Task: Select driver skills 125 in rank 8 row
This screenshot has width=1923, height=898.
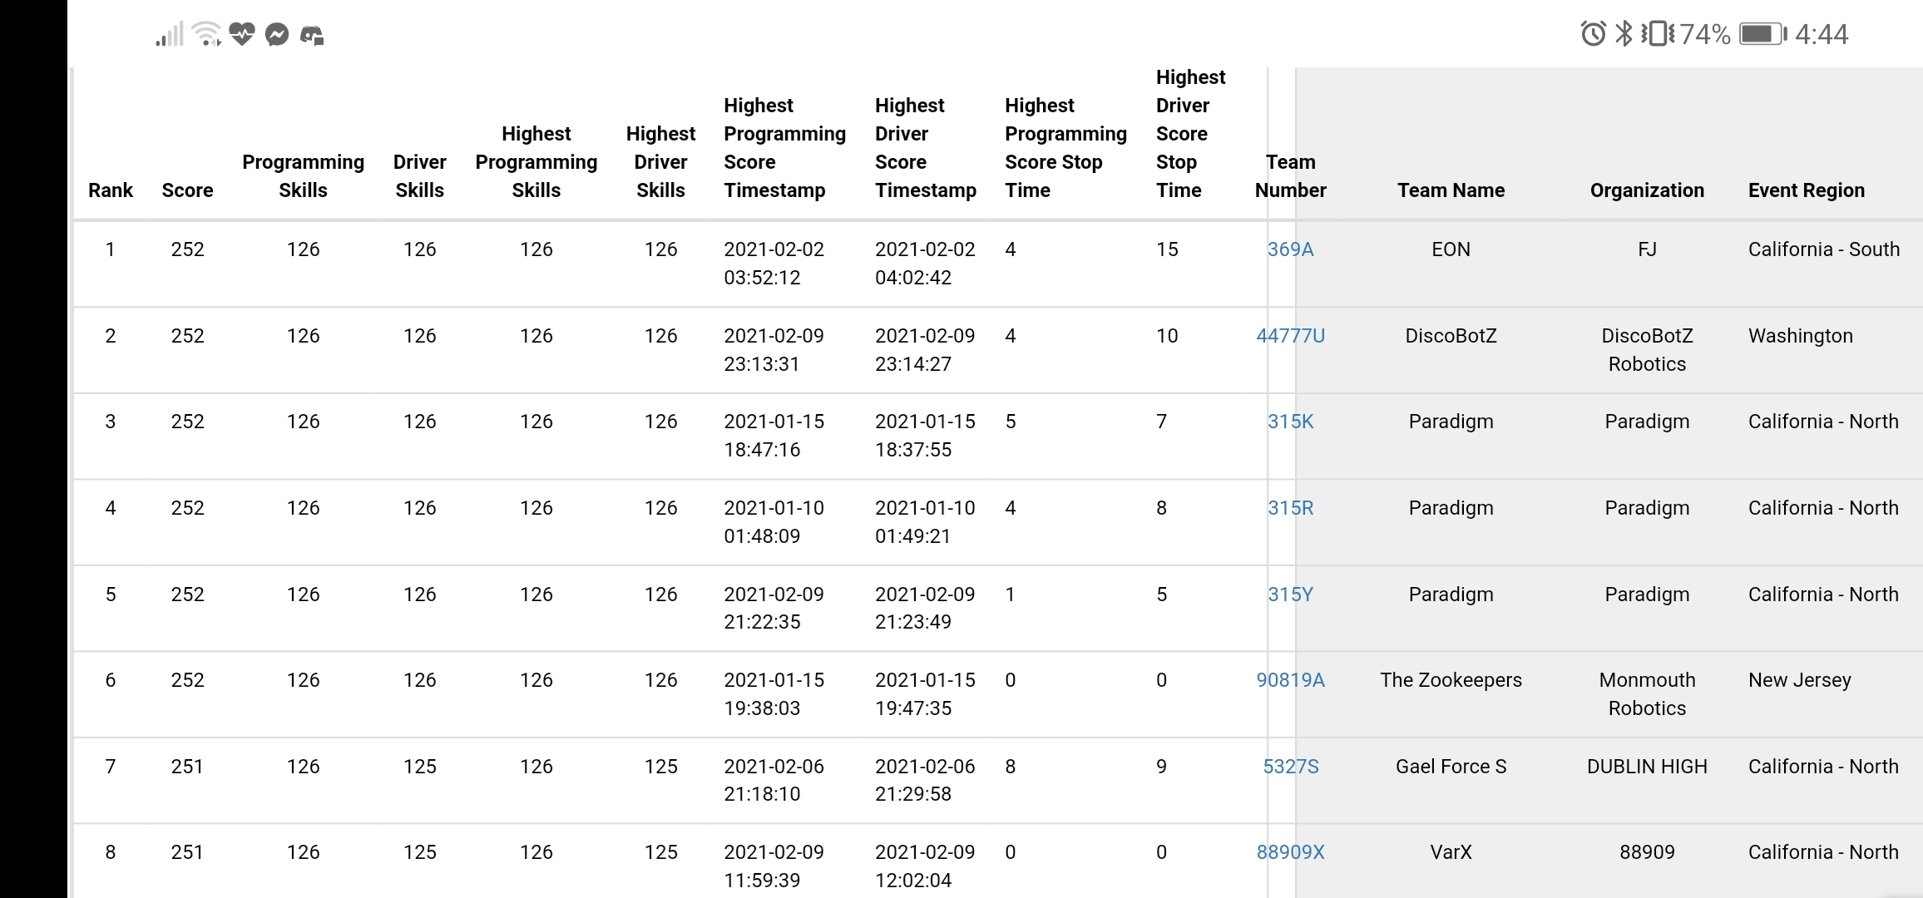Action: pyautogui.click(x=419, y=852)
